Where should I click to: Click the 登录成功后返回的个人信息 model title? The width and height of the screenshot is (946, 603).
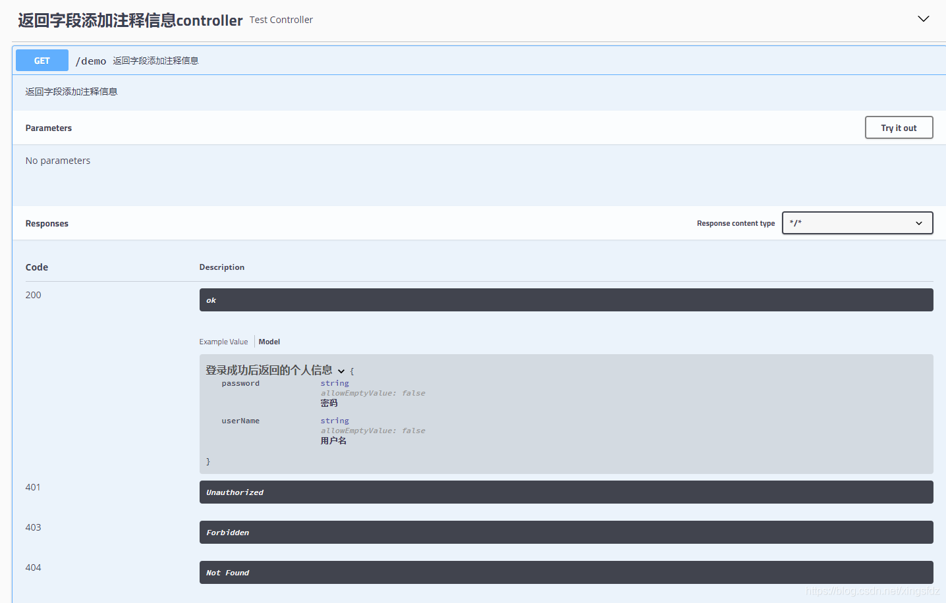(269, 371)
